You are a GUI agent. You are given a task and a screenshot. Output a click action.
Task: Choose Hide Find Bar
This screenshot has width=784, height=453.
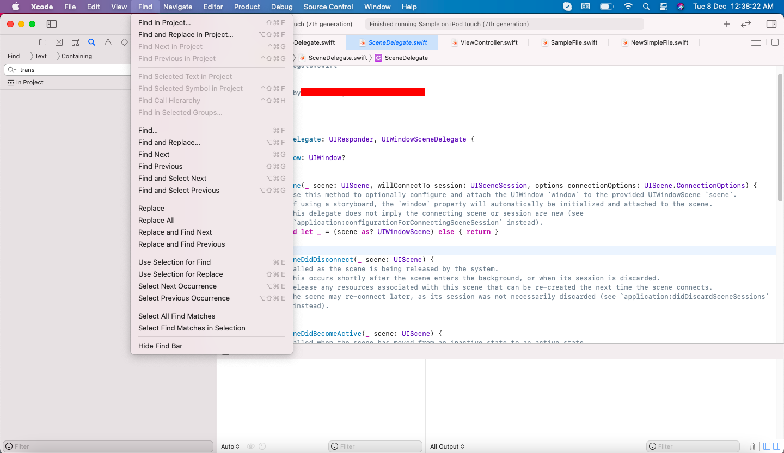click(x=212, y=346)
